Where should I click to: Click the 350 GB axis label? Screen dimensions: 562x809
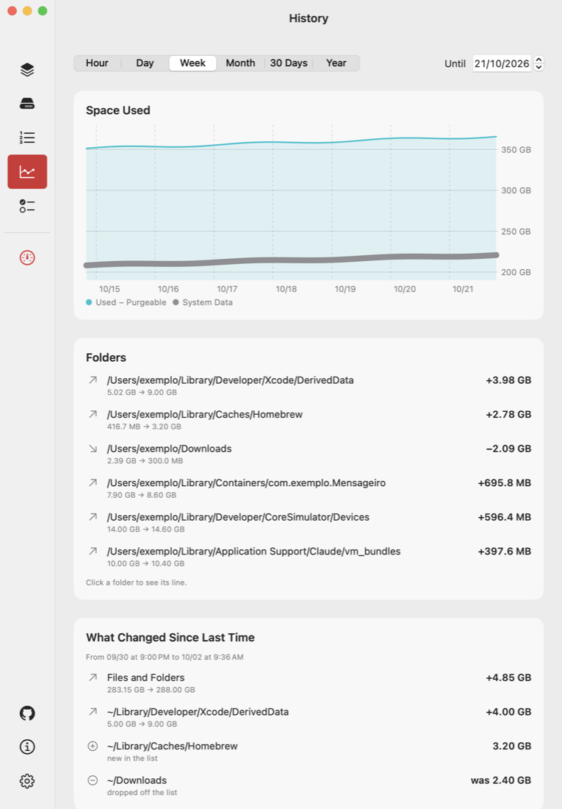point(516,149)
